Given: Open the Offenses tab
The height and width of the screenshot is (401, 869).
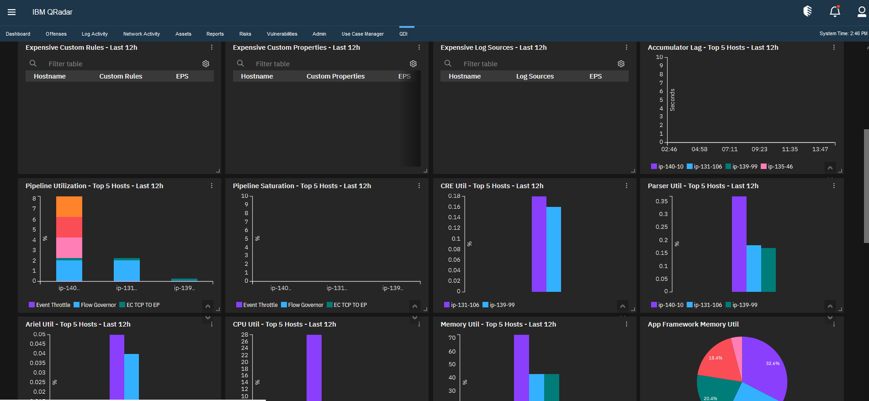Looking at the screenshot, I should tap(56, 34).
